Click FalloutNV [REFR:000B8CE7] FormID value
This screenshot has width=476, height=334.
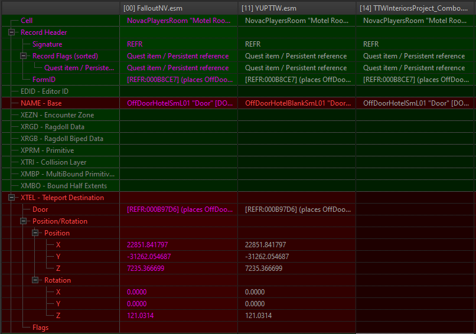[x=180, y=80]
